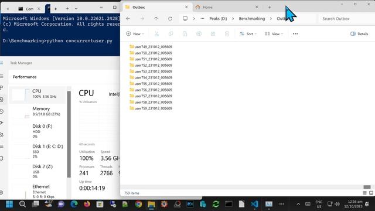Close the Com terminal tab
375x211 pixels.
[x=39, y=9]
